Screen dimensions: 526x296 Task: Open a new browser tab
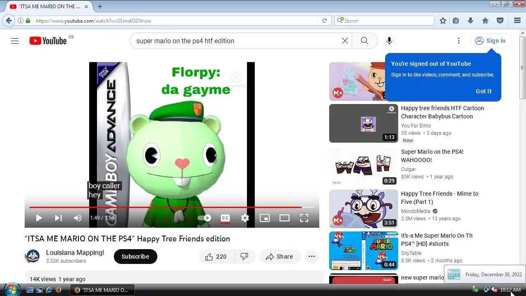tap(100, 7)
